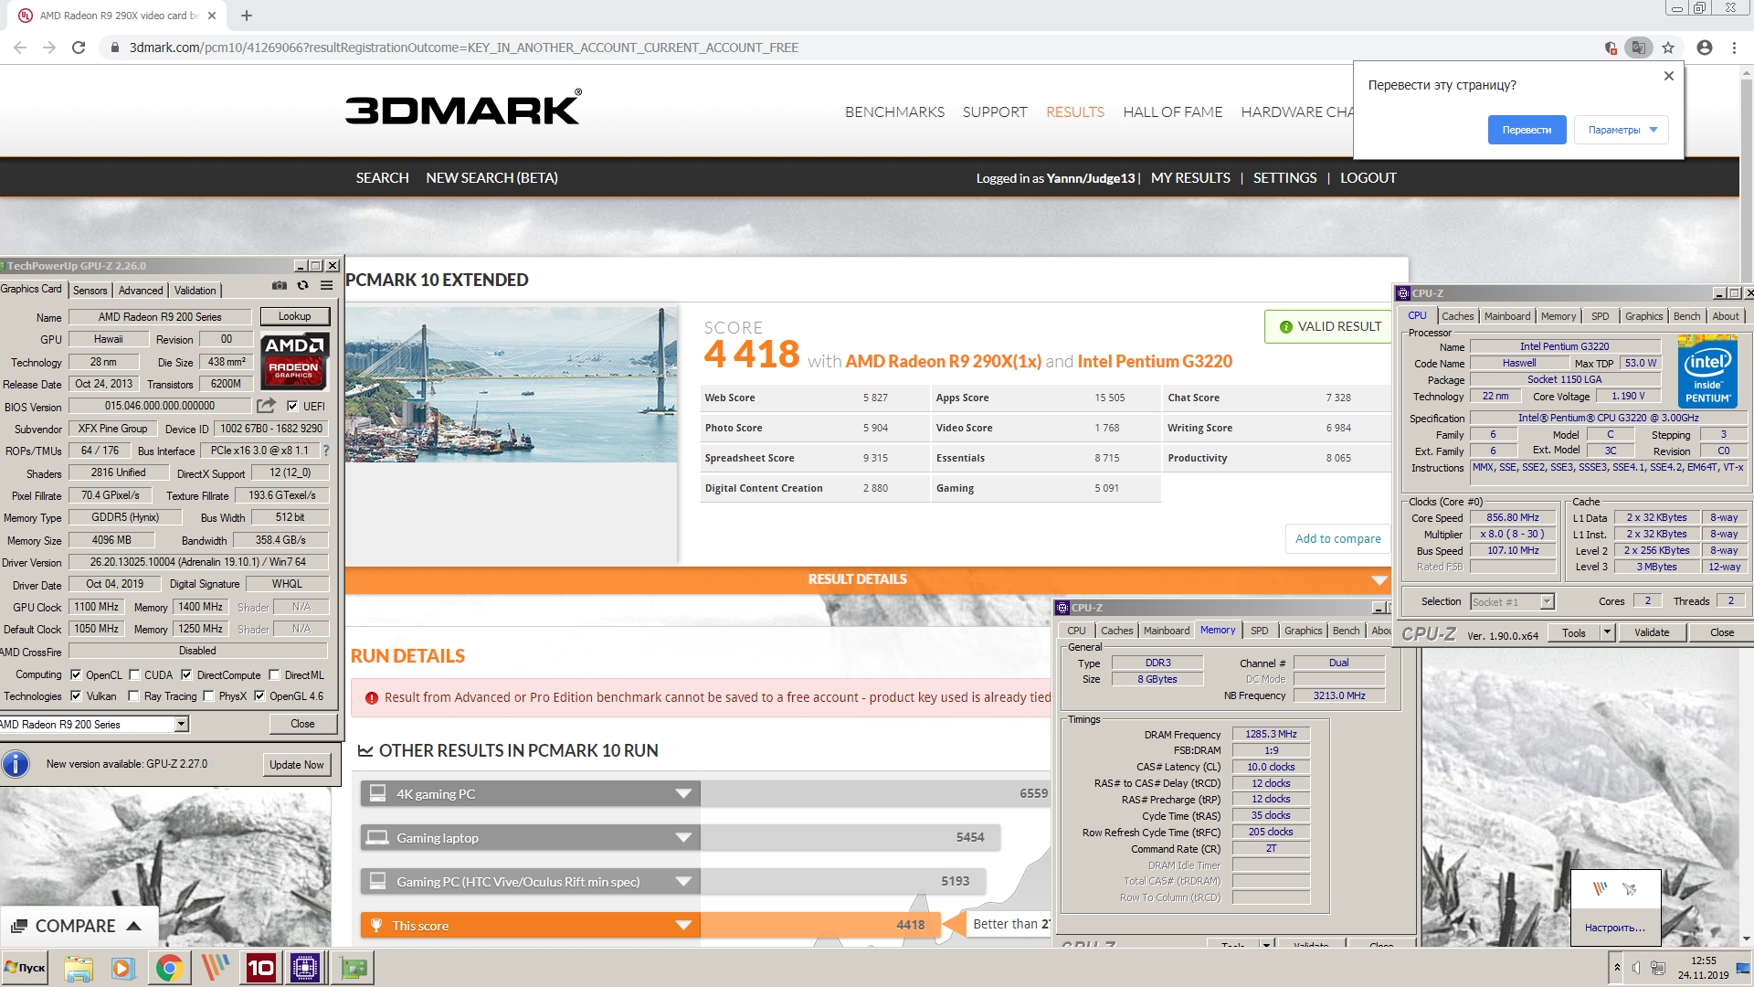Expand the 4K gaming PC result row
Viewport: 1754px width, 987px height.
pyautogui.click(x=682, y=794)
